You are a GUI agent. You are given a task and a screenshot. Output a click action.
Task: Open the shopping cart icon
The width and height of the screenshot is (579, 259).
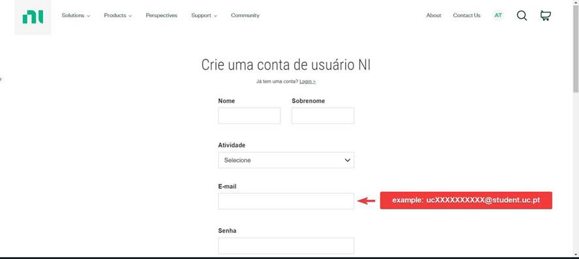point(546,16)
